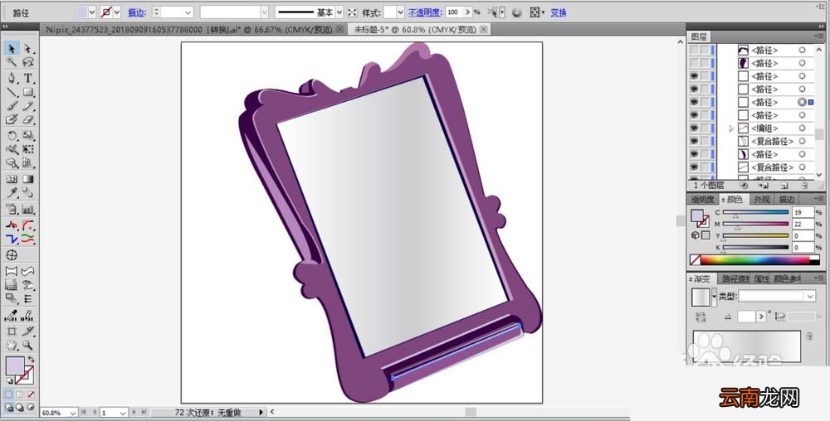Select the Rectangle tool
The height and width of the screenshot is (421, 830).
[28, 93]
